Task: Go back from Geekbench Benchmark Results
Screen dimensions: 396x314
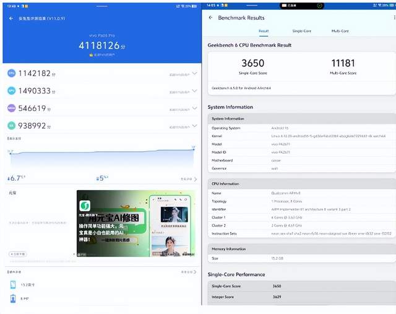Action: pos(210,17)
